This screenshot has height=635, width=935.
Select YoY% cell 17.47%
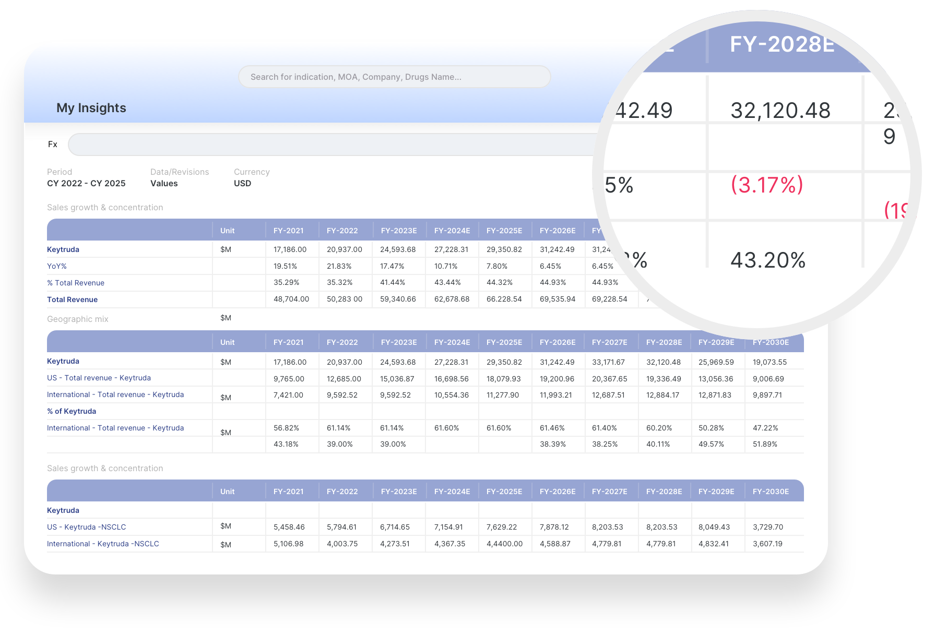(392, 266)
